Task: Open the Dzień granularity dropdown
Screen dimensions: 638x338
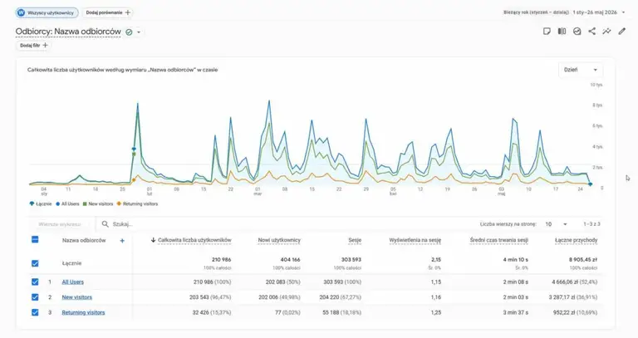Action: point(581,70)
